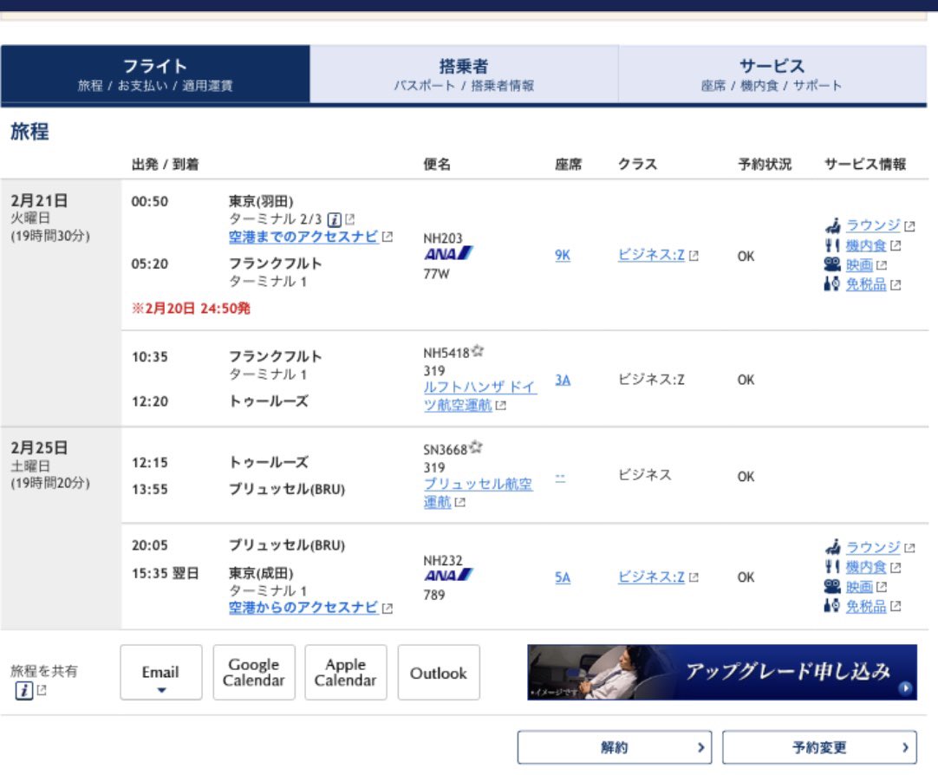Open seat 3A link for NH5418

click(563, 381)
